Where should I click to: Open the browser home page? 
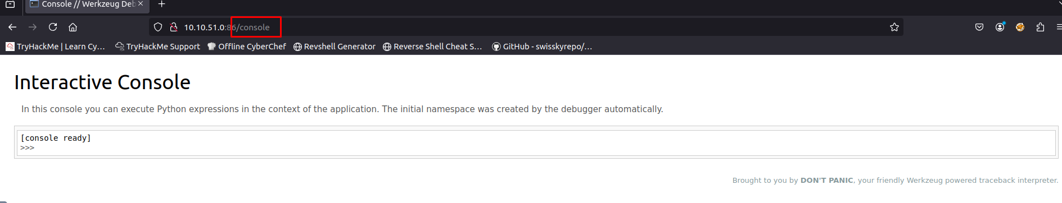[x=73, y=27]
